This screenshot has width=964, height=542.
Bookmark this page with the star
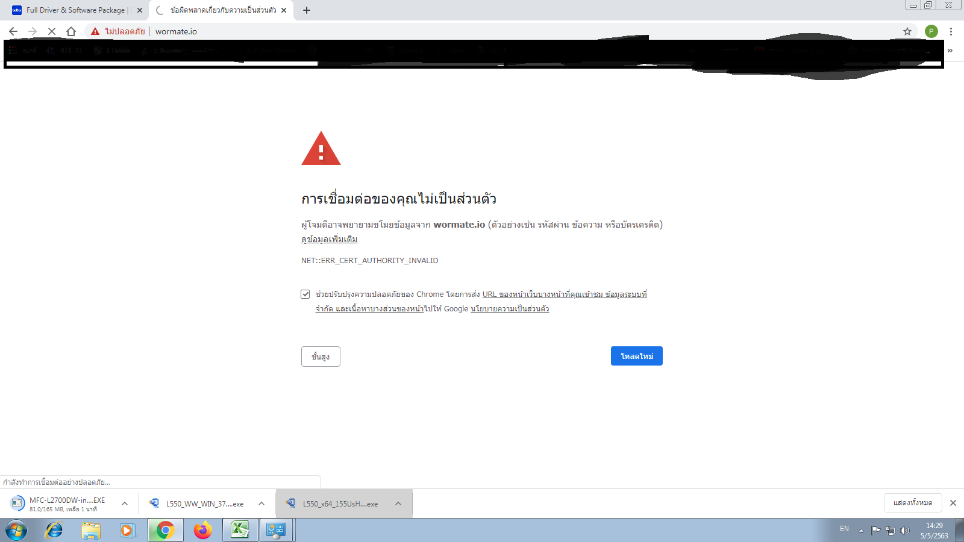[x=907, y=31]
